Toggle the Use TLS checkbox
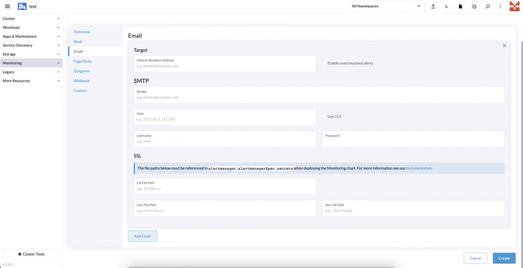 coord(324,117)
